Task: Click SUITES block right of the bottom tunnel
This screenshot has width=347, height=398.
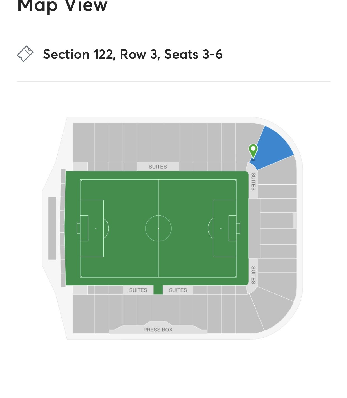Action: point(178,290)
